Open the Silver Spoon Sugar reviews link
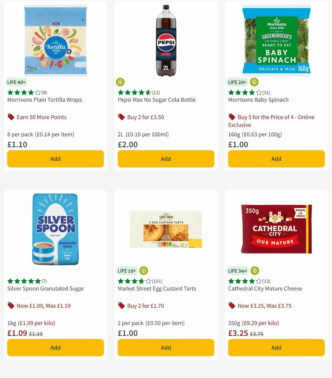 tap(44, 281)
